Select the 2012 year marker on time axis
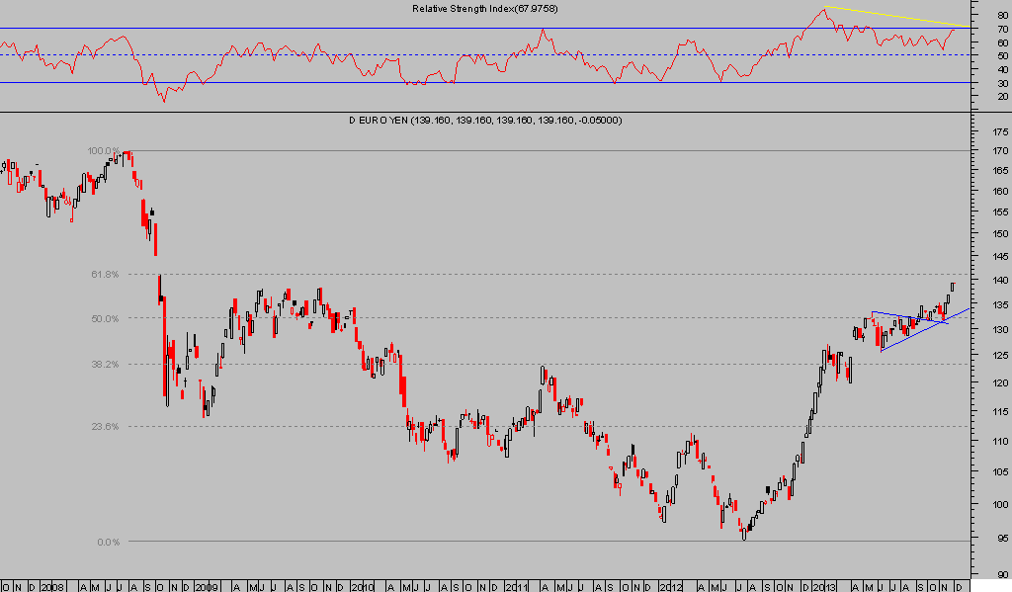 coord(671,585)
